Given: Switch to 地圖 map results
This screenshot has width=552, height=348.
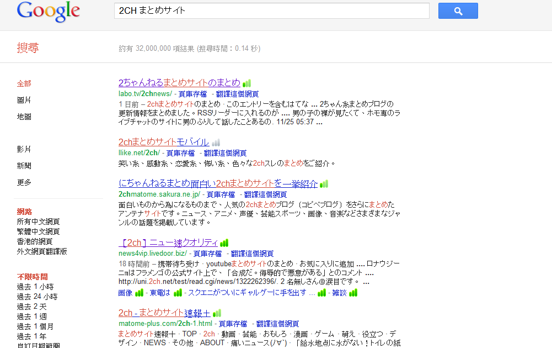Looking at the screenshot, I should 24,117.
